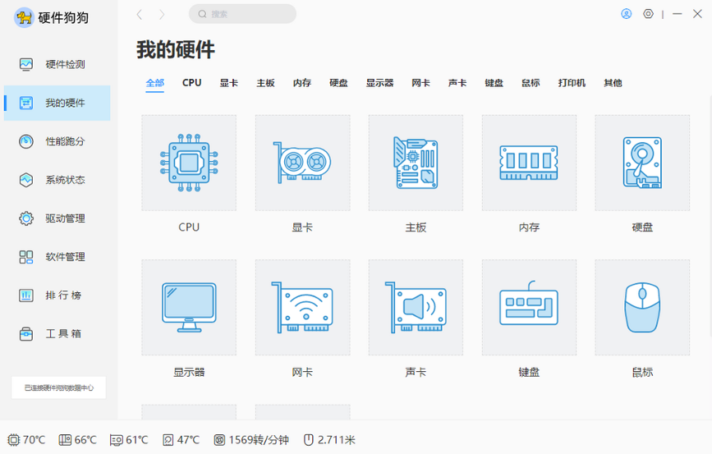Click 已连接硬件狗狗数据中心 button
The width and height of the screenshot is (712, 454).
point(58,388)
